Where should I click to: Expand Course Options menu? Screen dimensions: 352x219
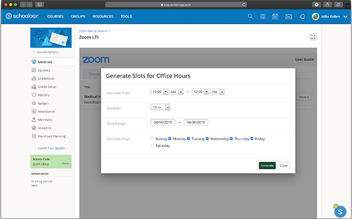point(46,52)
